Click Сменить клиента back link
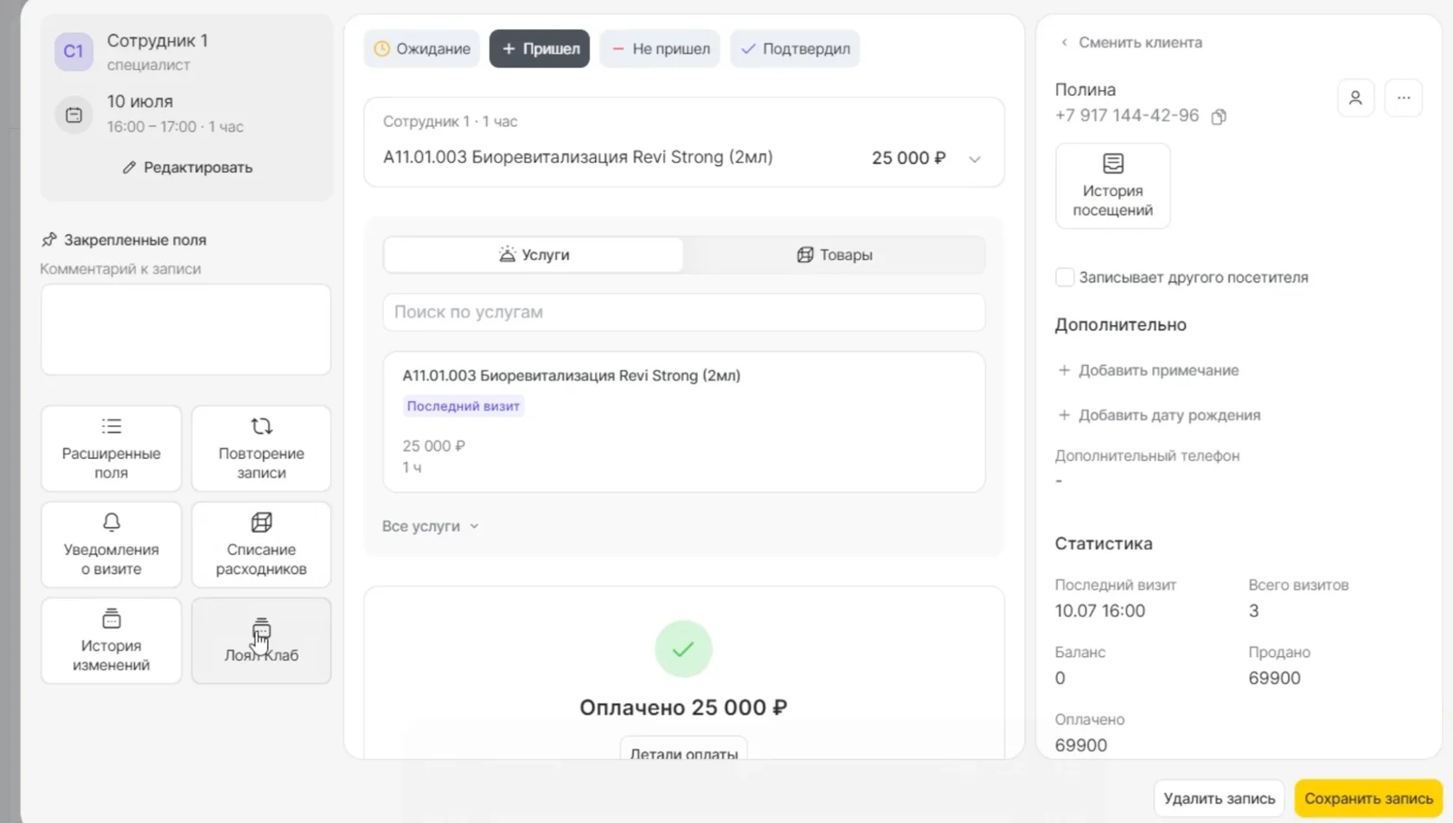Image resolution: width=1453 pixels, height=823 pixels. tap(1130, 42)
